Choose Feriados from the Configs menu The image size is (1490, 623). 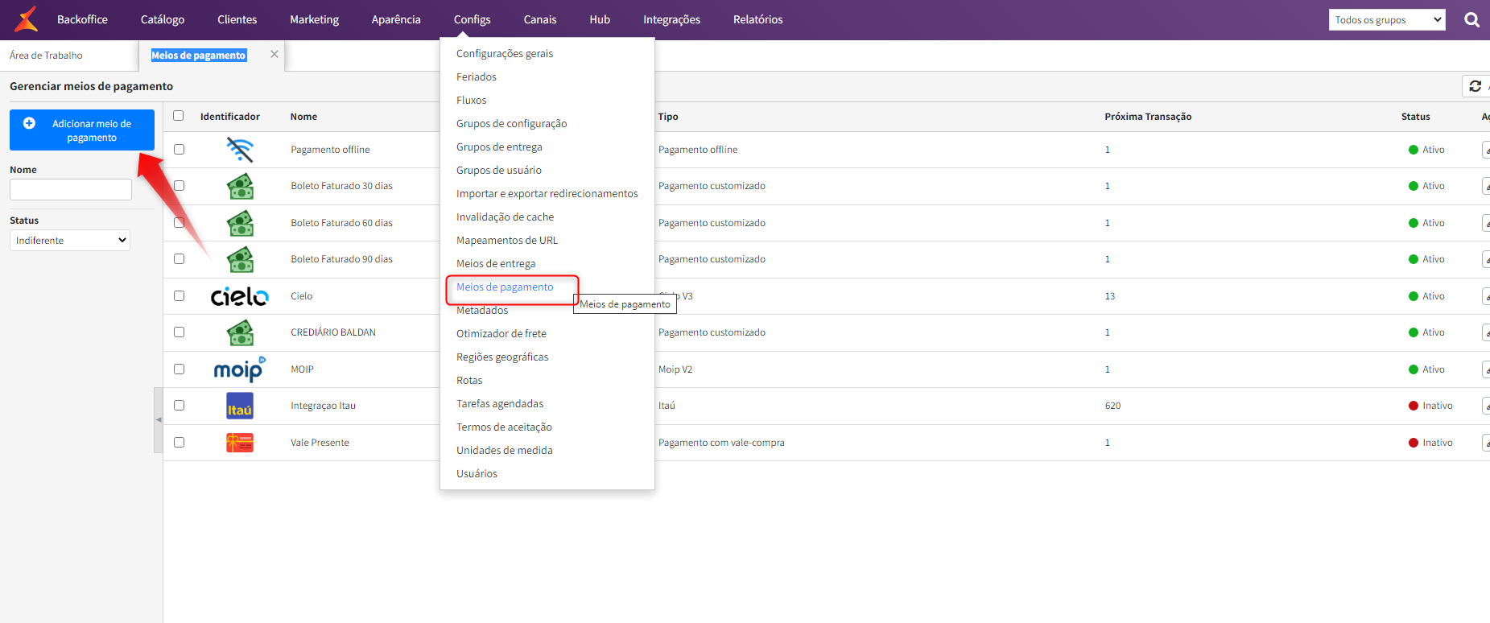(477, 77)
